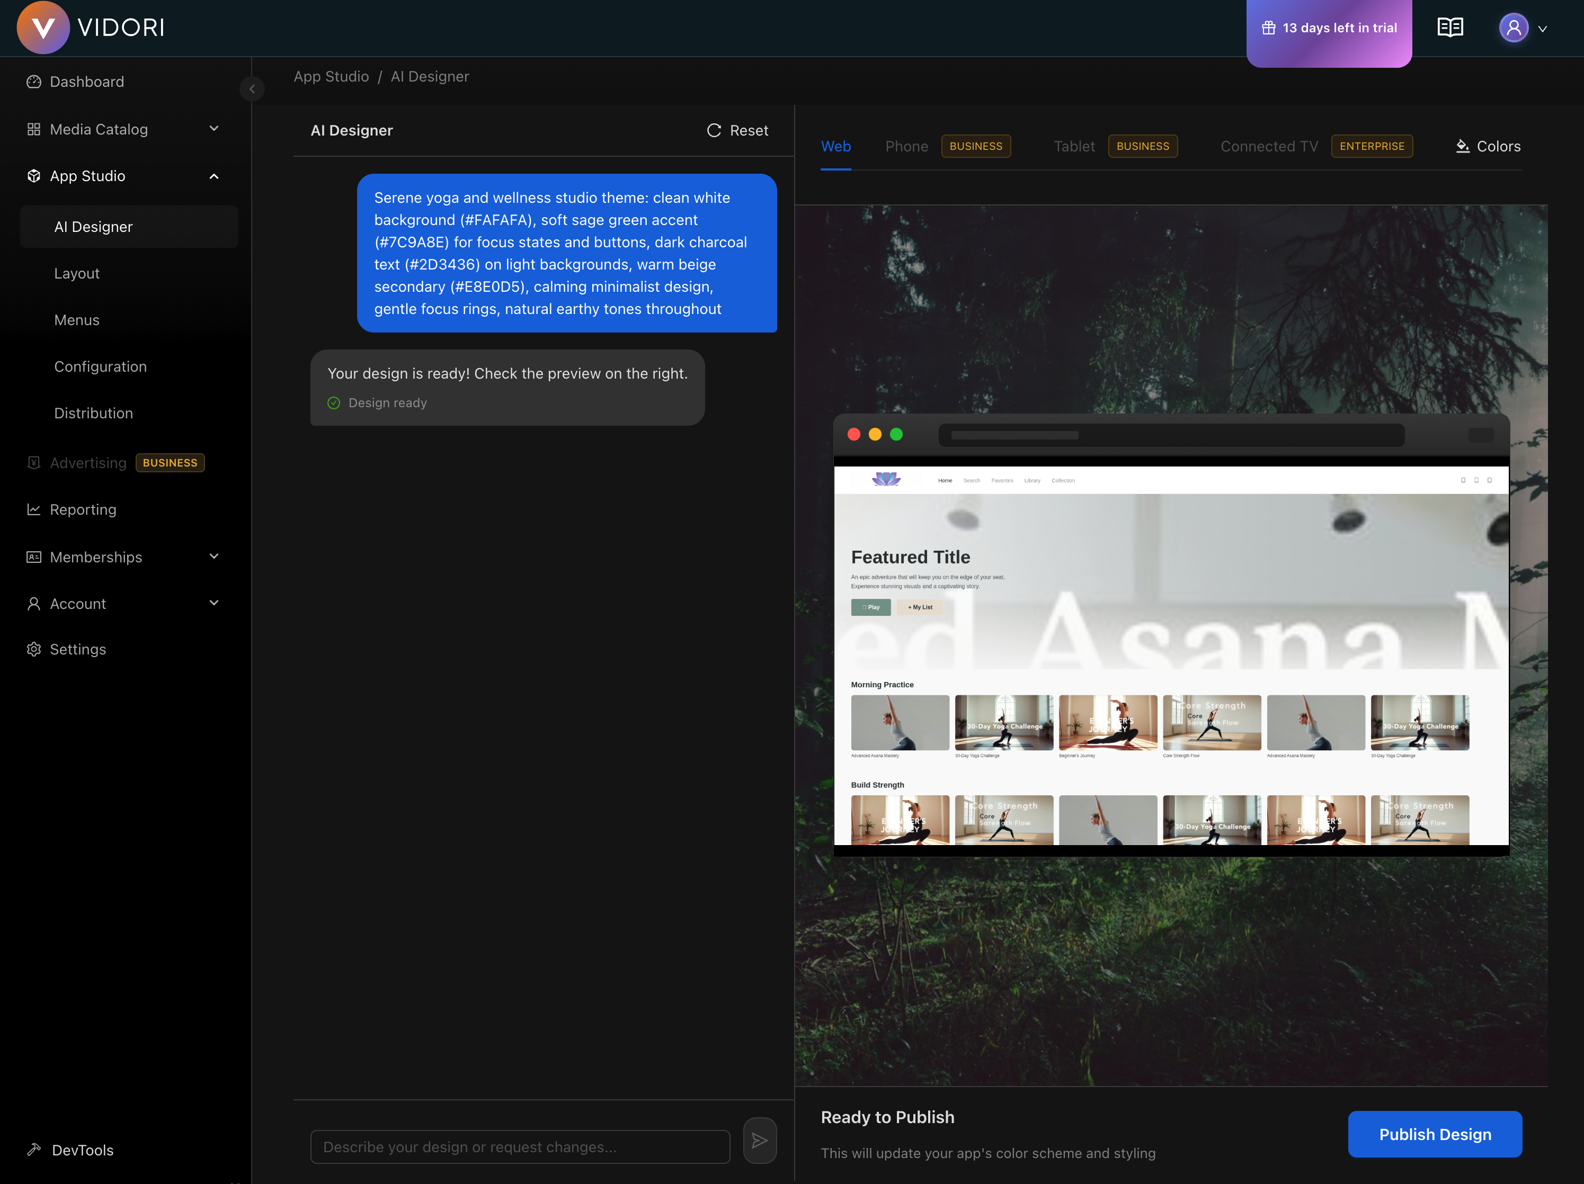Click App Studio in the breadcrumb

click(x=331, y=76)
